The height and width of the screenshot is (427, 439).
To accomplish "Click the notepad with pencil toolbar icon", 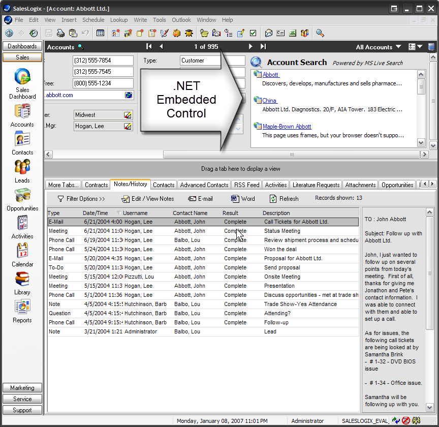I will click(x=241, y=33).
